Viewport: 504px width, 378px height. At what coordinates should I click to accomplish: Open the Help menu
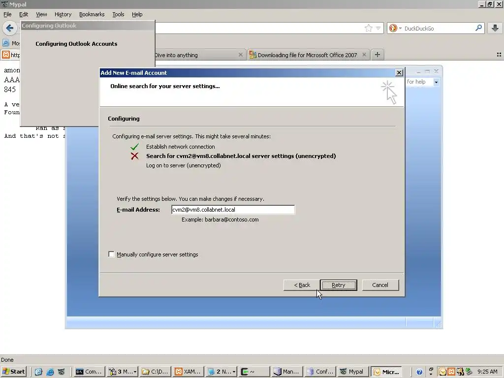tap(137, 14)
